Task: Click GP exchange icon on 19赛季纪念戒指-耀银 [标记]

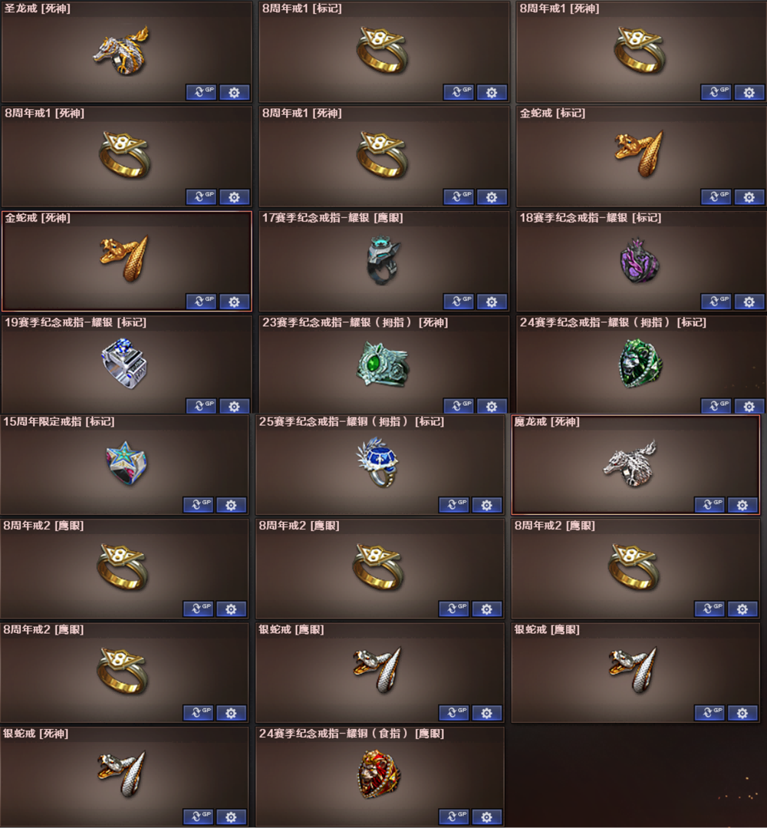Action: point(201,405)
